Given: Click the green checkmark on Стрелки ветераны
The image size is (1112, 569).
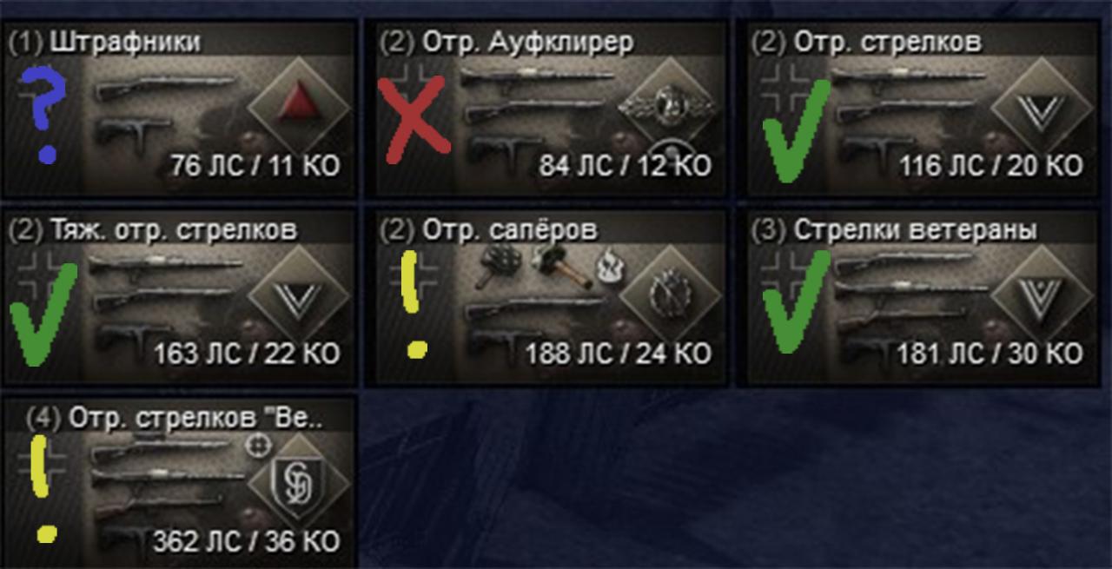Looking at the screenshot, I should (792, 301).
